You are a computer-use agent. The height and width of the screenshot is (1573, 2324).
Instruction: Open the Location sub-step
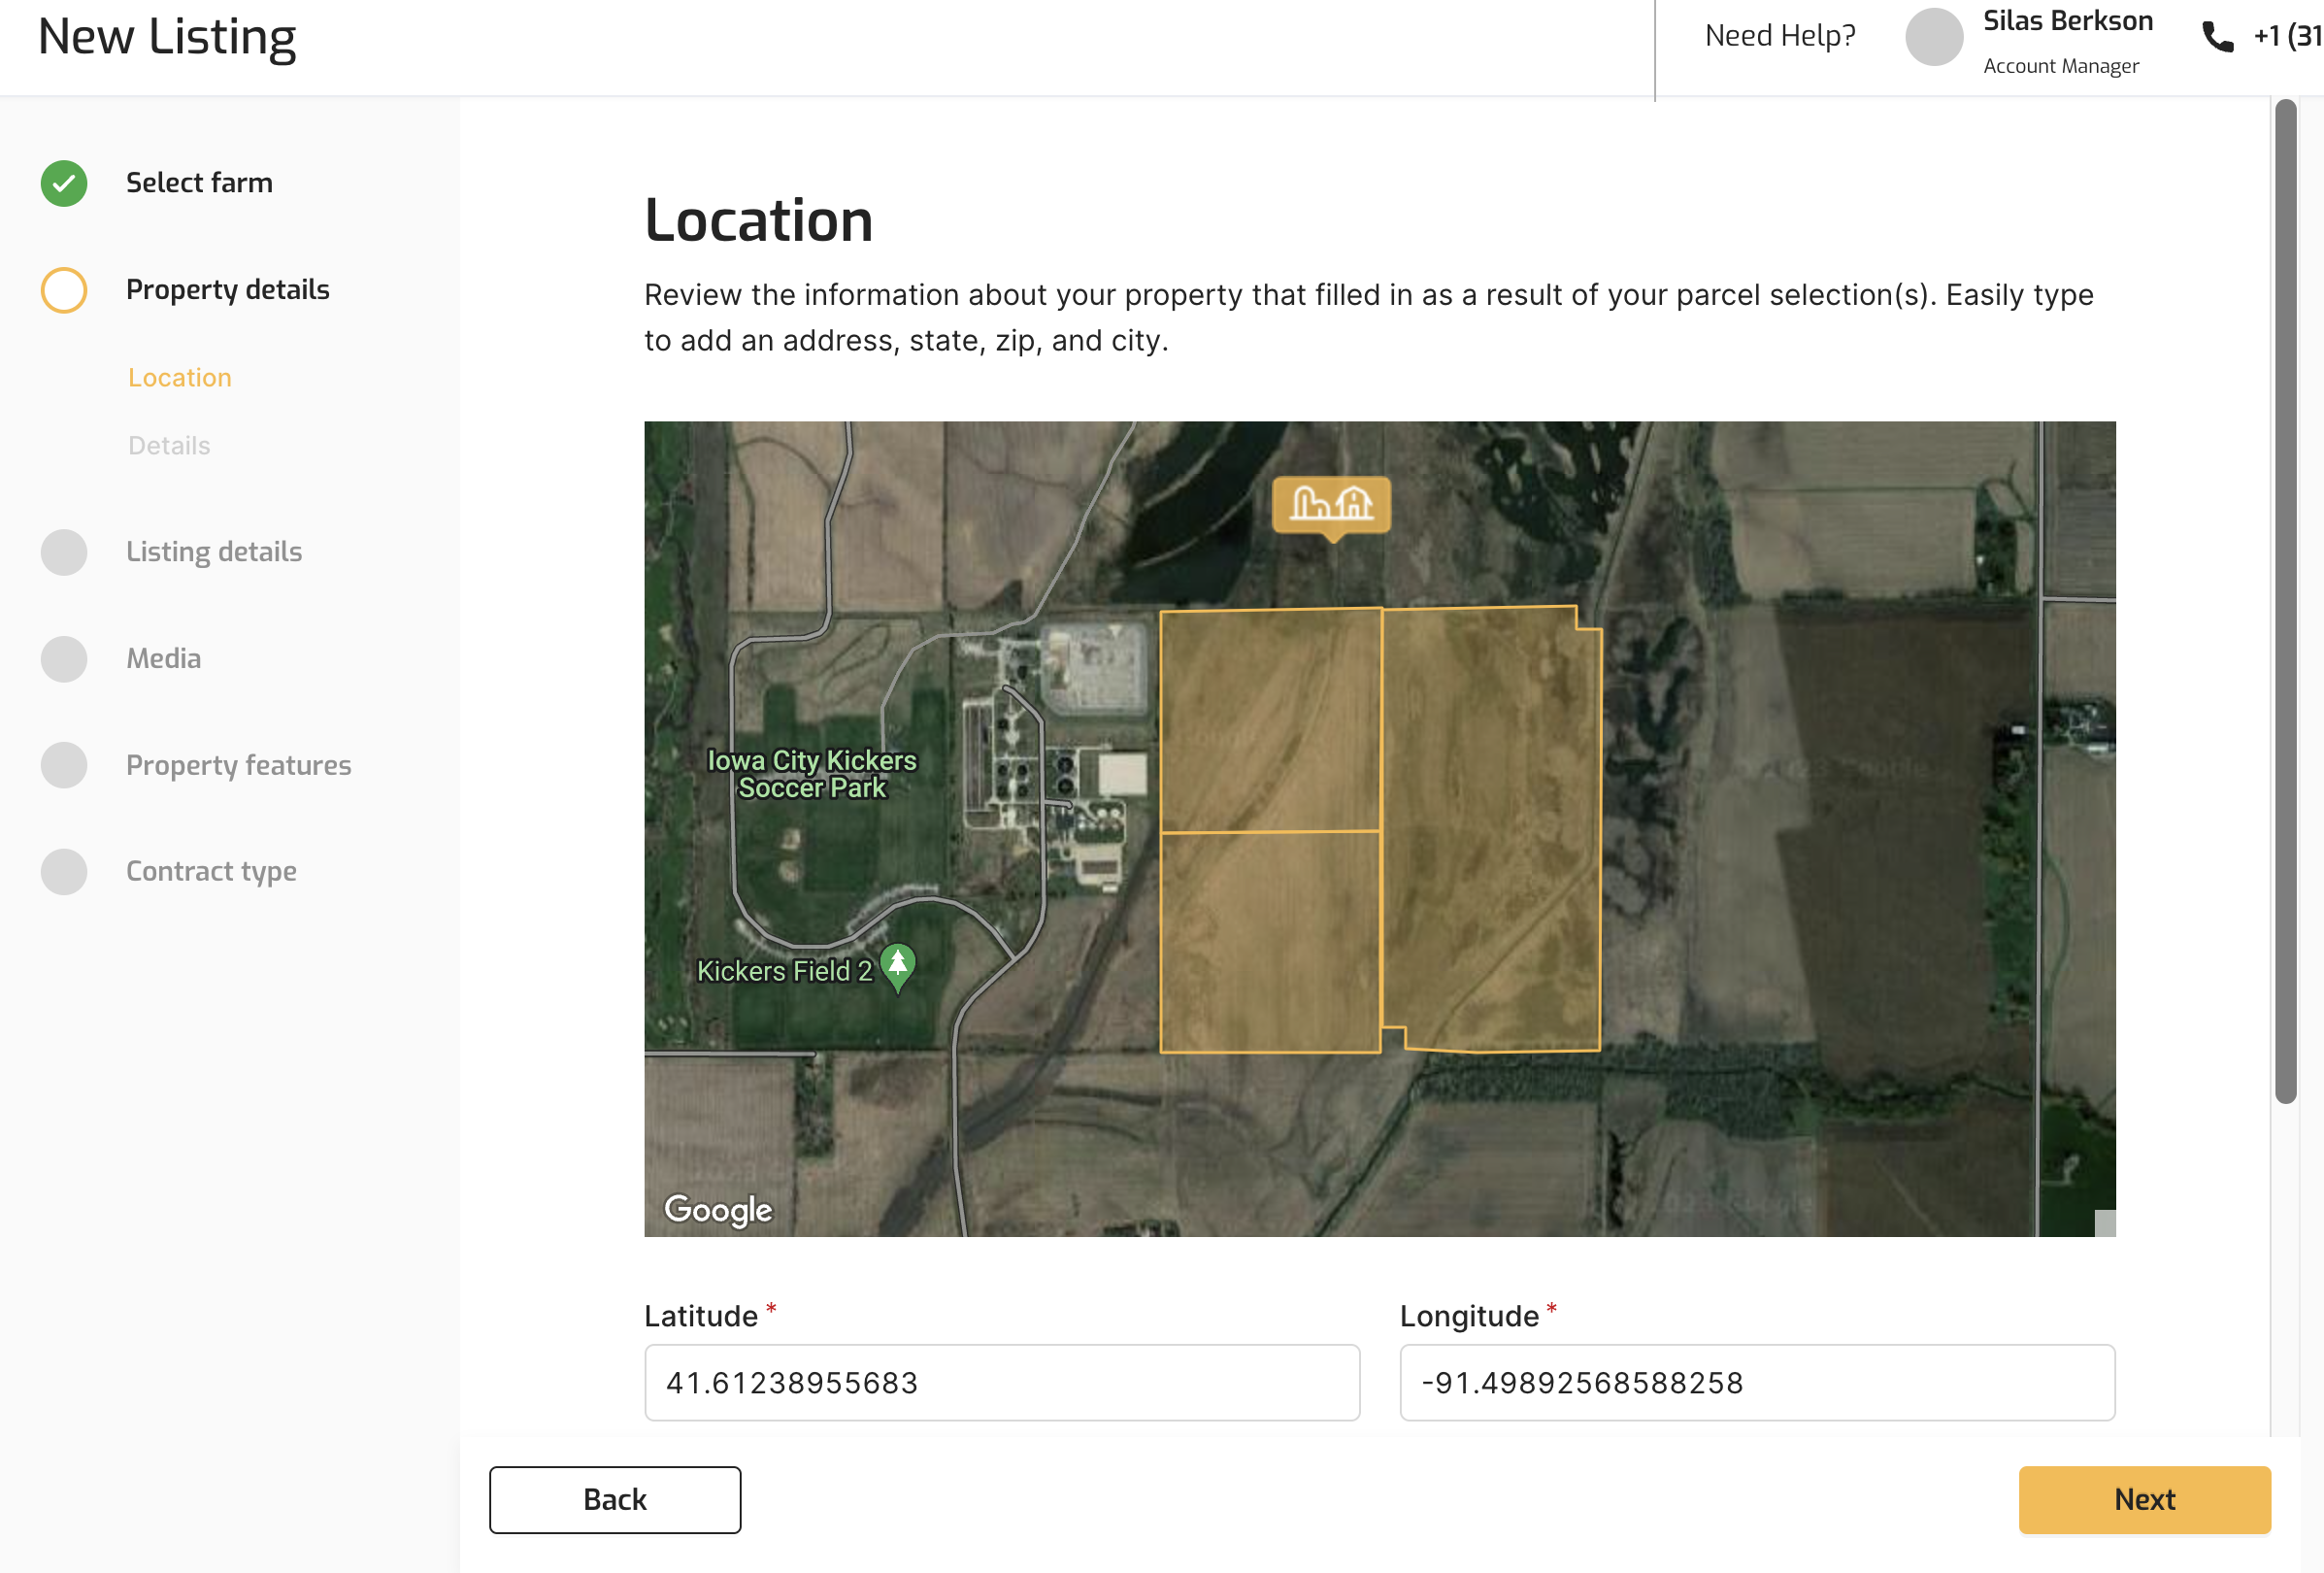(x=180, y=378)
